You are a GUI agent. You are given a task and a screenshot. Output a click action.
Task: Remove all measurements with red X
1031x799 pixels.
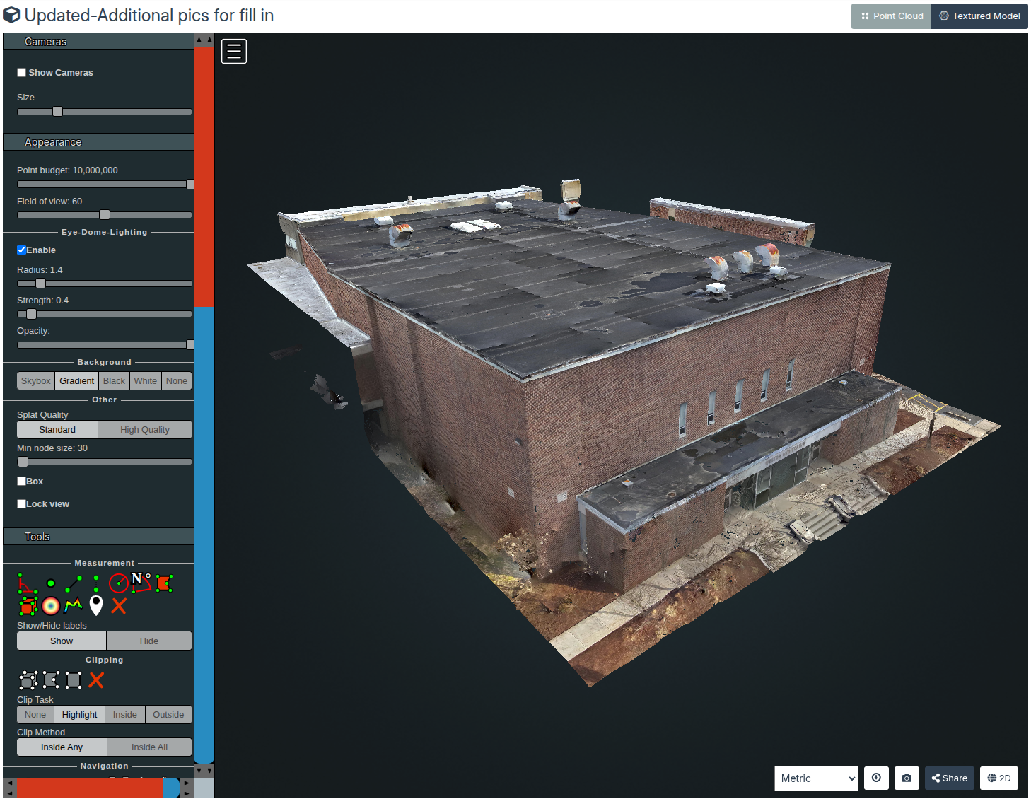click(x=119, y=606)
